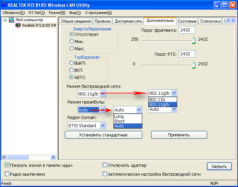Choose highlighted 802.11g/b list entry

162,104
